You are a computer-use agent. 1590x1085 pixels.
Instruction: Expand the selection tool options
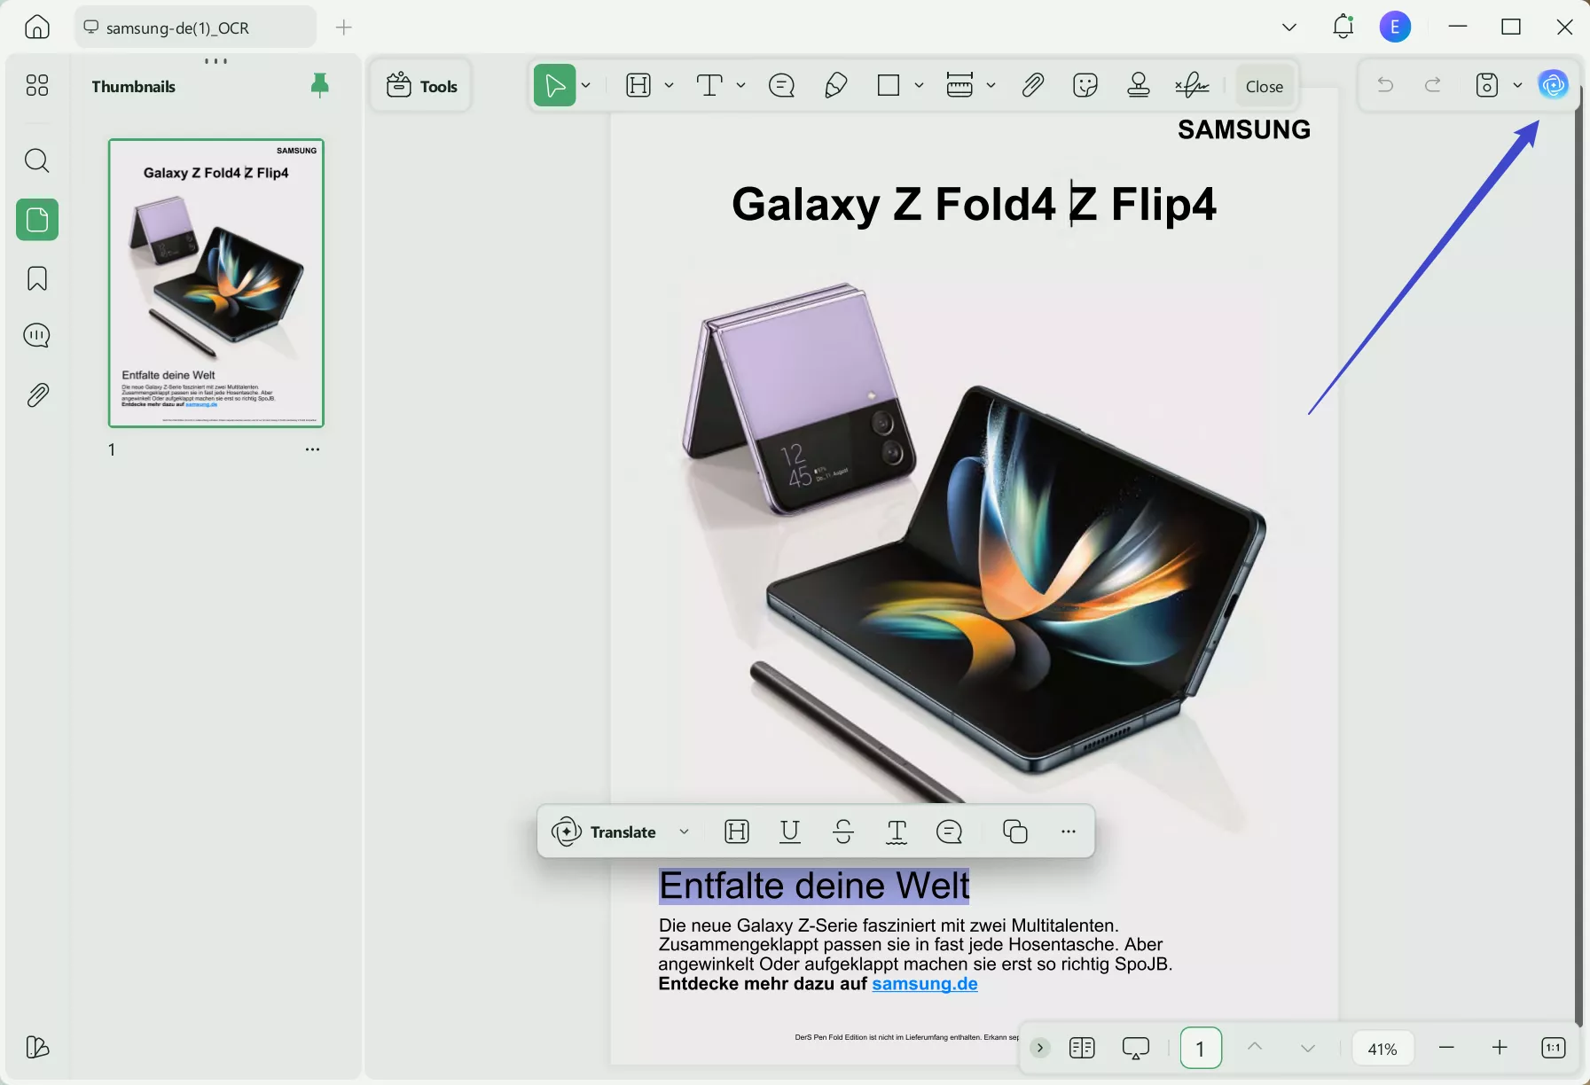pos(586,85)
